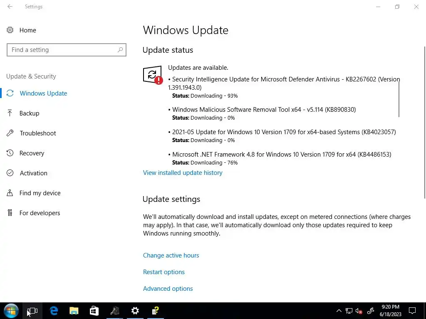Screen dimensions: 426x319
Task: Open the Troubleshoot section
Action: pyautogui.click(x=38, y=133)
